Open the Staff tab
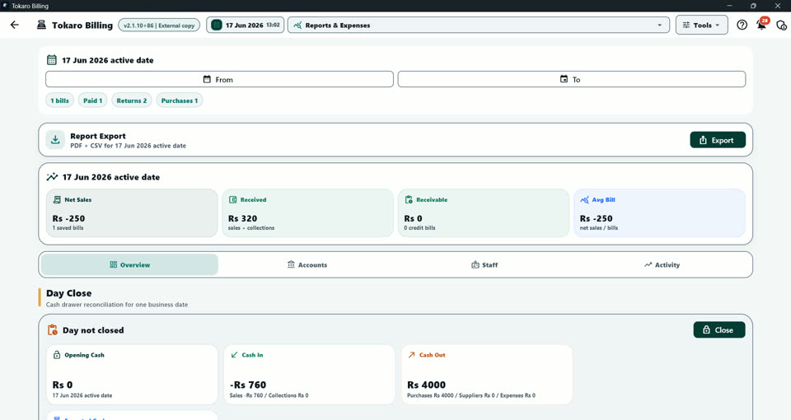The height and width of the screenshot is (420, 791). point(484,264)
